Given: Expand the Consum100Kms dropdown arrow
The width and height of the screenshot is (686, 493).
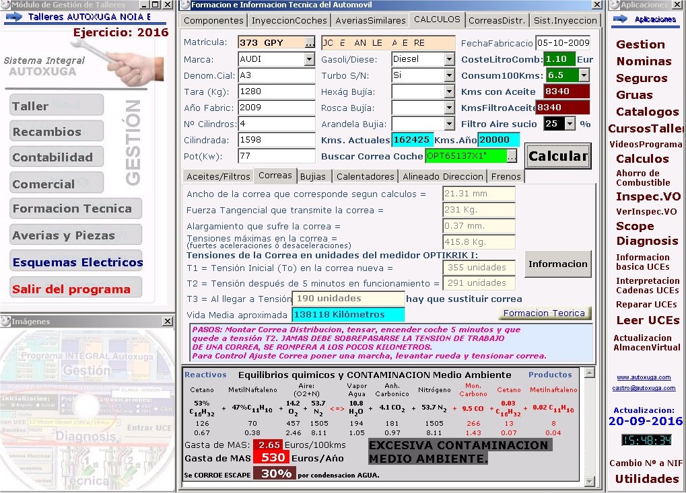Looking at the screenshot, I should pyautogui.click(x=584, y=75).
